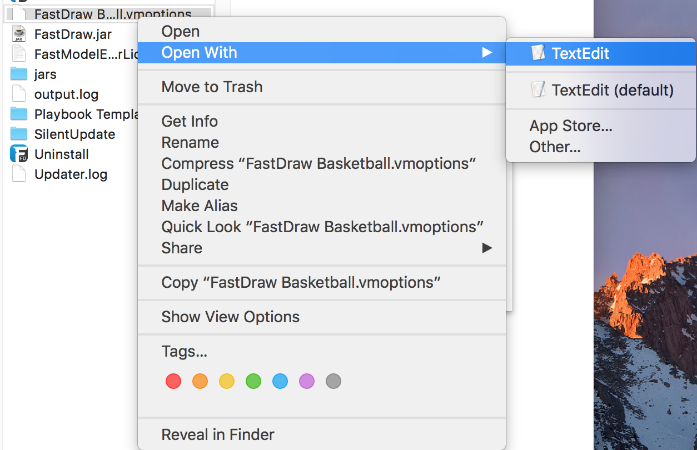This screenshot has height=450, width=697.
Task: Apply the blue tag color
Action: click(280, 381)
